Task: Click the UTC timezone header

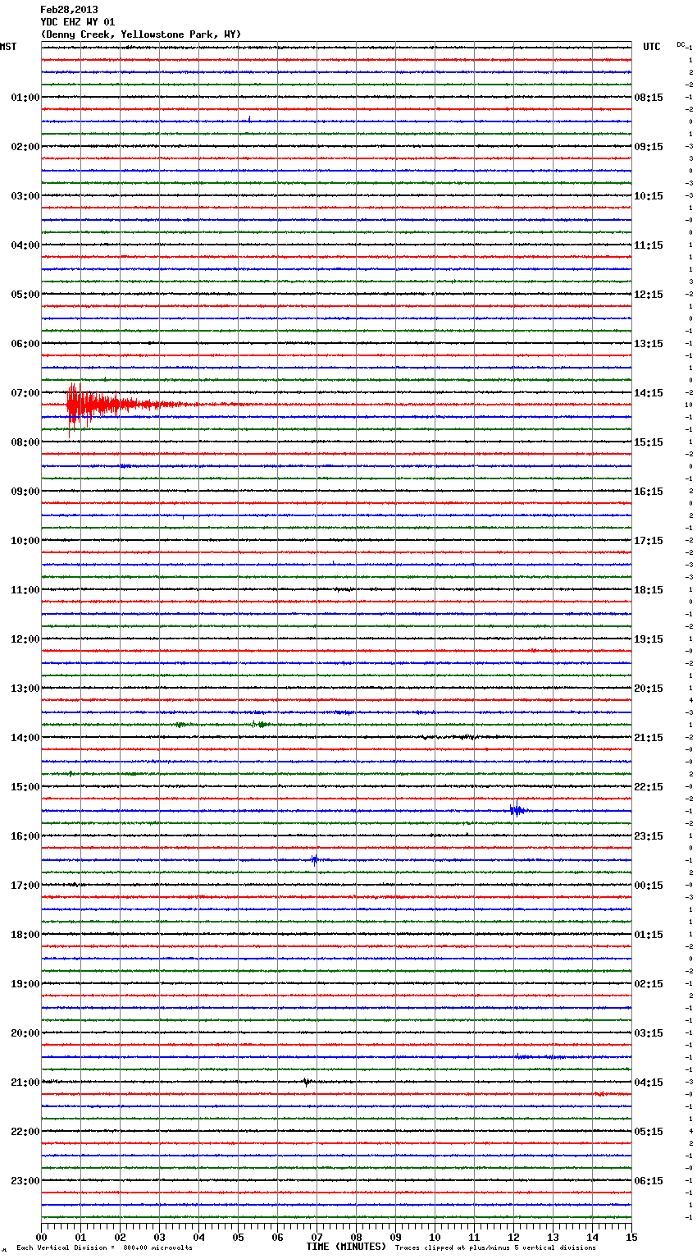Action: pyautogui.click(x=652, y=47)
